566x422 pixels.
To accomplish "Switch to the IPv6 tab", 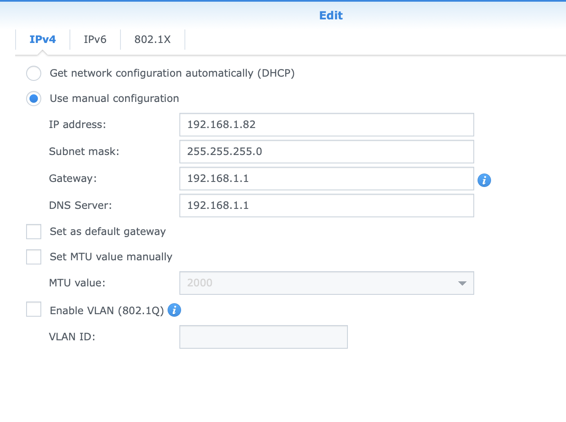I will 95,40.
